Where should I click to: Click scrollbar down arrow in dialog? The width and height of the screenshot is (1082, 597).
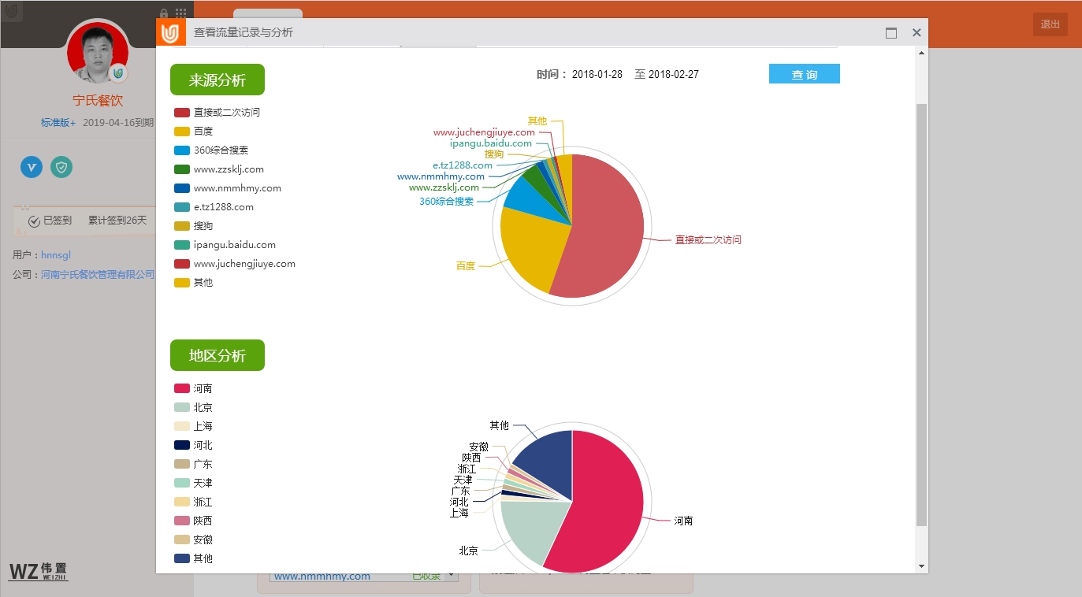(x=921, y=566)
